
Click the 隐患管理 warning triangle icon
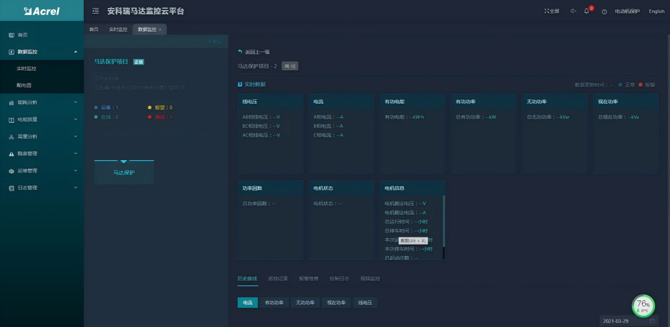tap(12, 153)
